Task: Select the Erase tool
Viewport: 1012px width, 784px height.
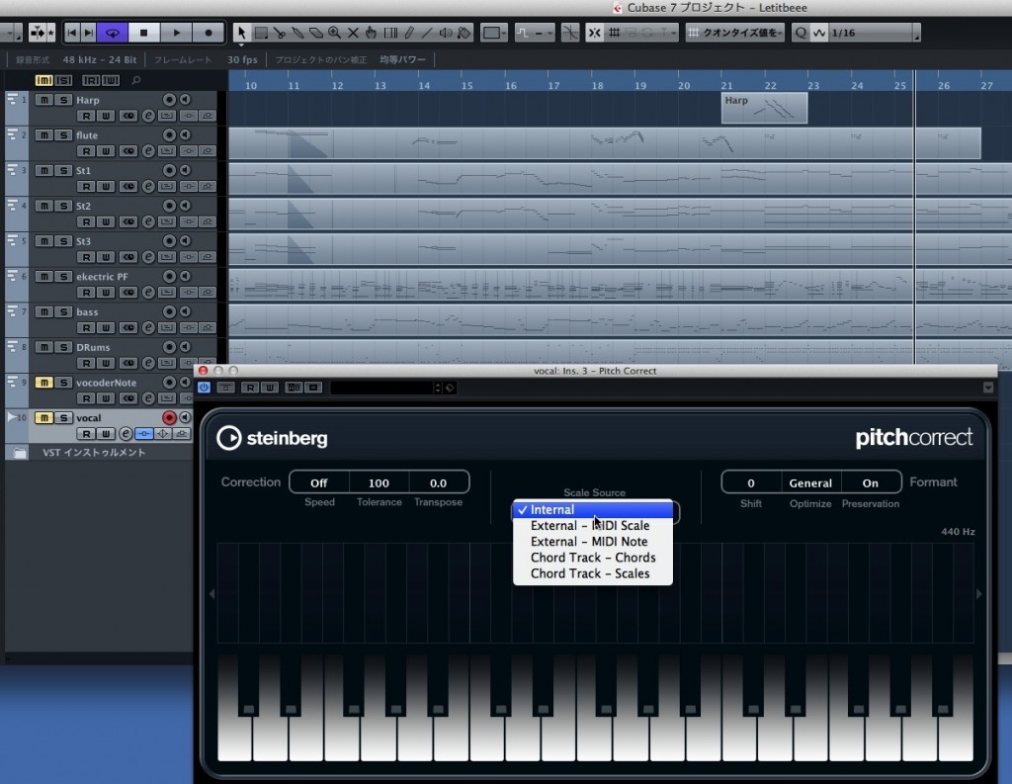Action: [315, 33]
